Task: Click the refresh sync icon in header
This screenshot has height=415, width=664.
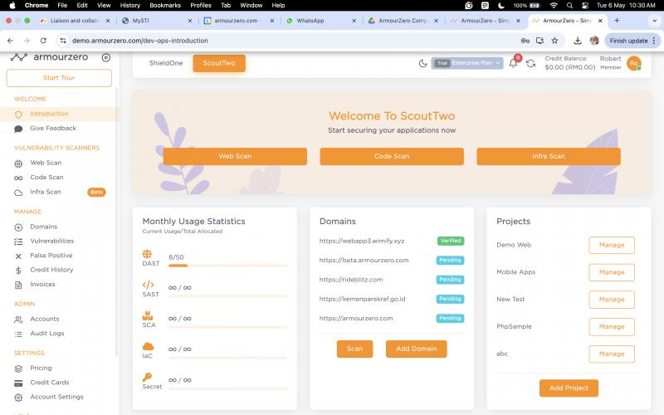Action: coord(530,64)
